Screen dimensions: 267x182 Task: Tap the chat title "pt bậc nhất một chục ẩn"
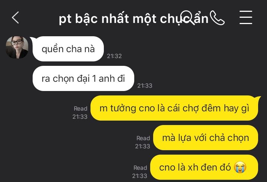click(133, 19)
